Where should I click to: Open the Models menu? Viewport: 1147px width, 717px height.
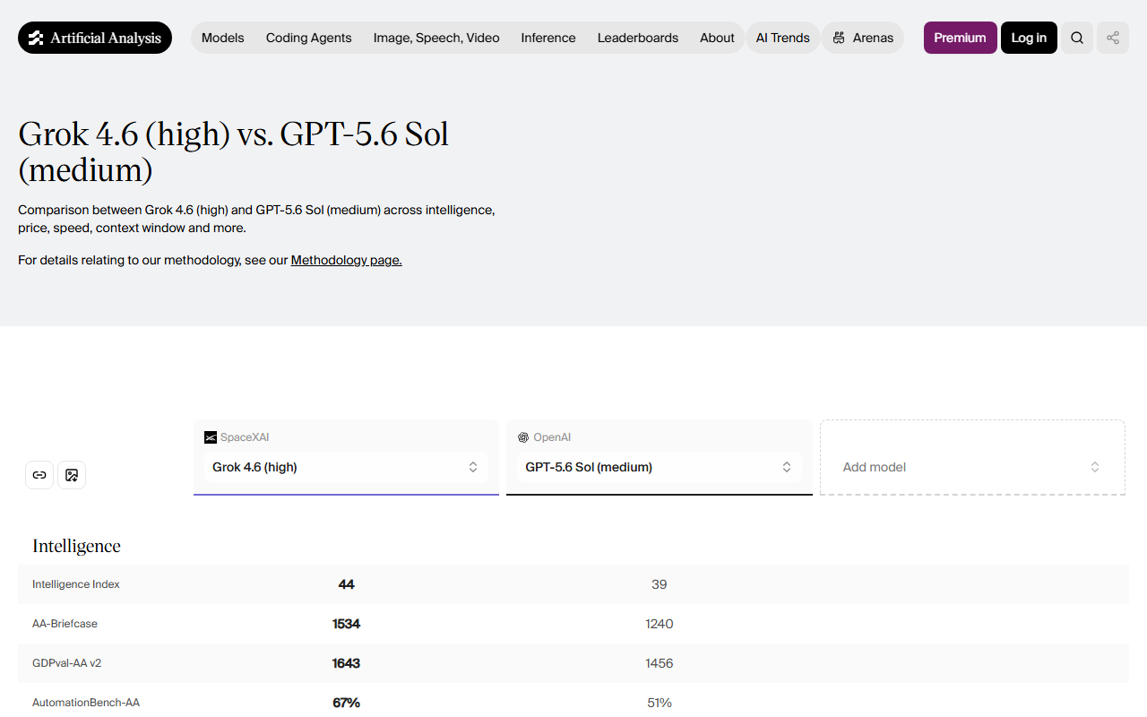(223, 38)
